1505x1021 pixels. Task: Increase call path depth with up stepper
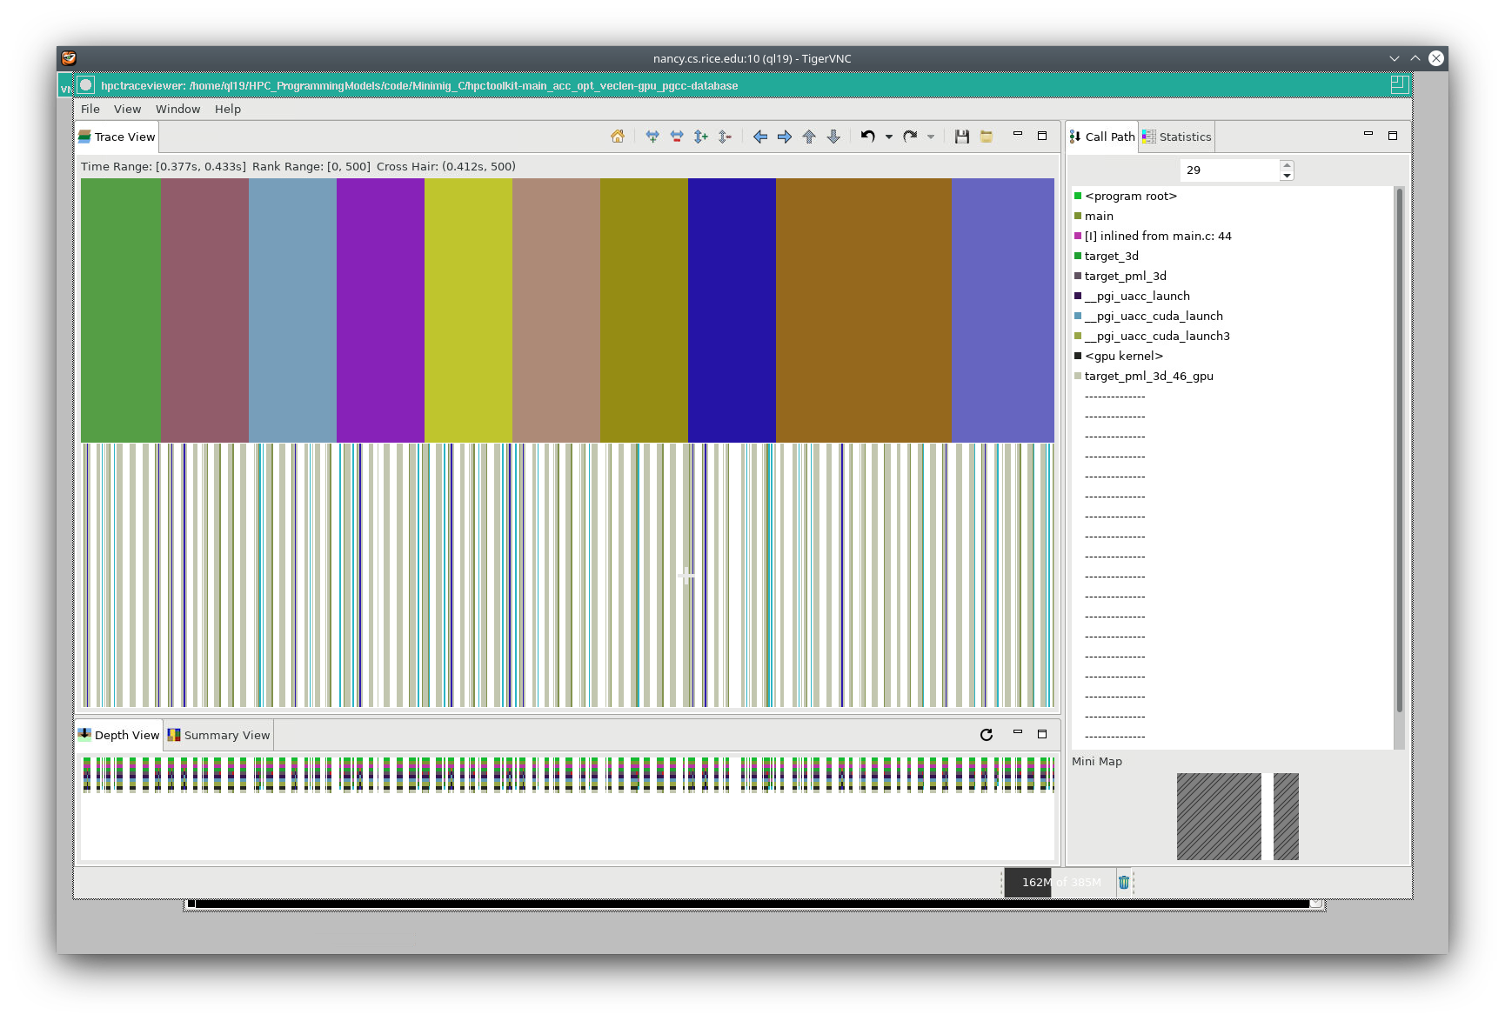click(1287, 165)
